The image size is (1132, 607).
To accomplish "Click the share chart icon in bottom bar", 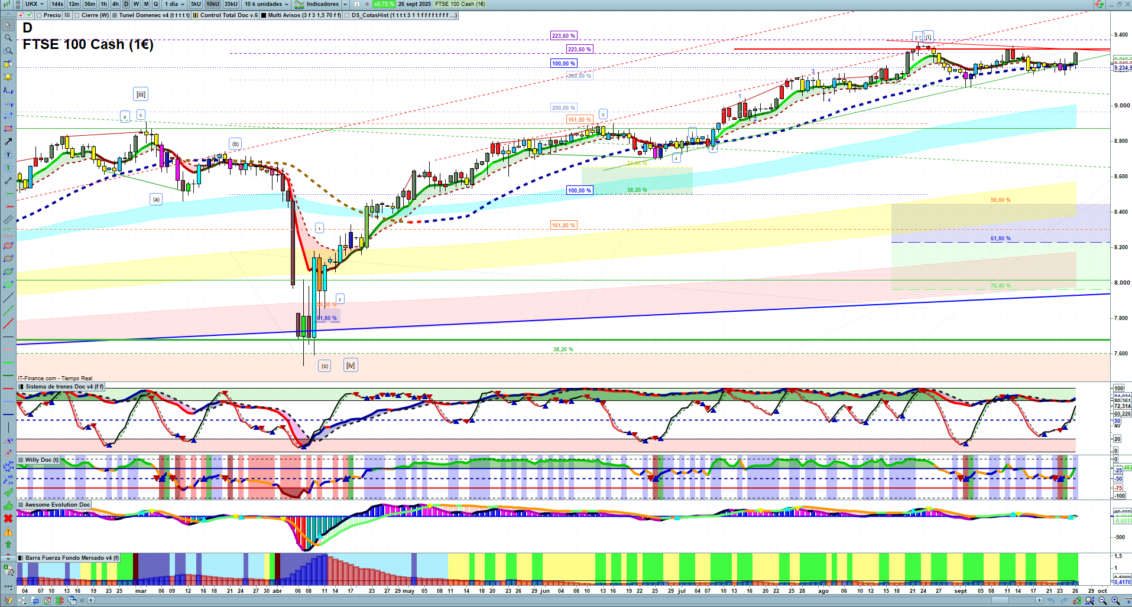I will [x=22, y=601].
